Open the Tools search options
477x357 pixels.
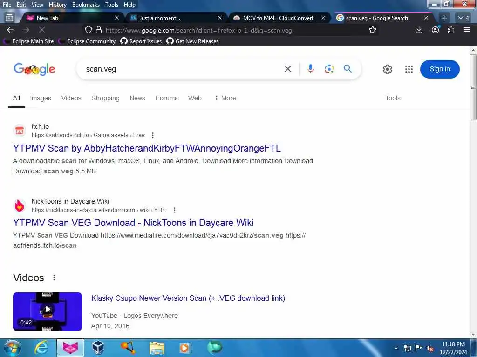pyautogui.click(x=393, y=98)
